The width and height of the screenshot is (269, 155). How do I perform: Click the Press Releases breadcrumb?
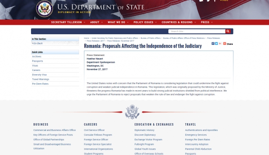[x=214, y=38]
